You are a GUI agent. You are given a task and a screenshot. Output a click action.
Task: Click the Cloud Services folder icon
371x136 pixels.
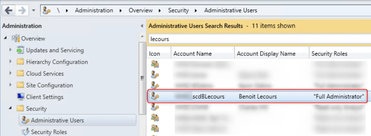tap(21, 73)
